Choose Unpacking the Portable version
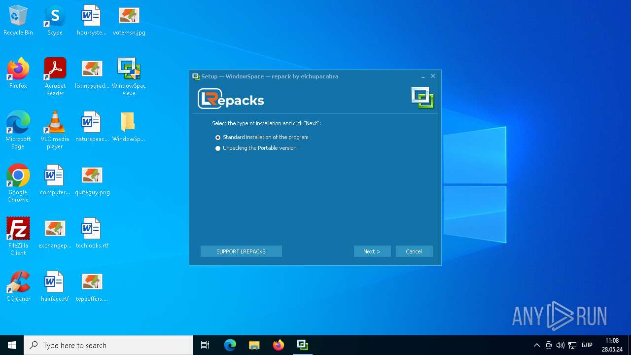 coord(256,148)
